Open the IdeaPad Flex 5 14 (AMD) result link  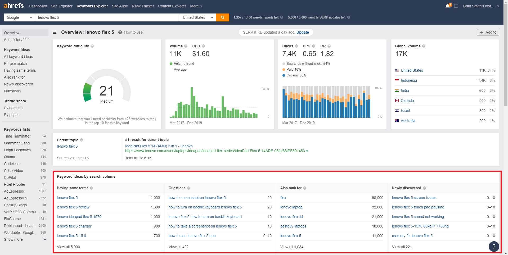click(x=159, y=146)
